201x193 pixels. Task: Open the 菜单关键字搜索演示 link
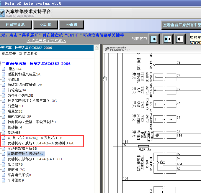[x=46, y=41]
